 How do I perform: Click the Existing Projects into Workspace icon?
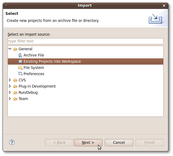click(x=20, y=61)
